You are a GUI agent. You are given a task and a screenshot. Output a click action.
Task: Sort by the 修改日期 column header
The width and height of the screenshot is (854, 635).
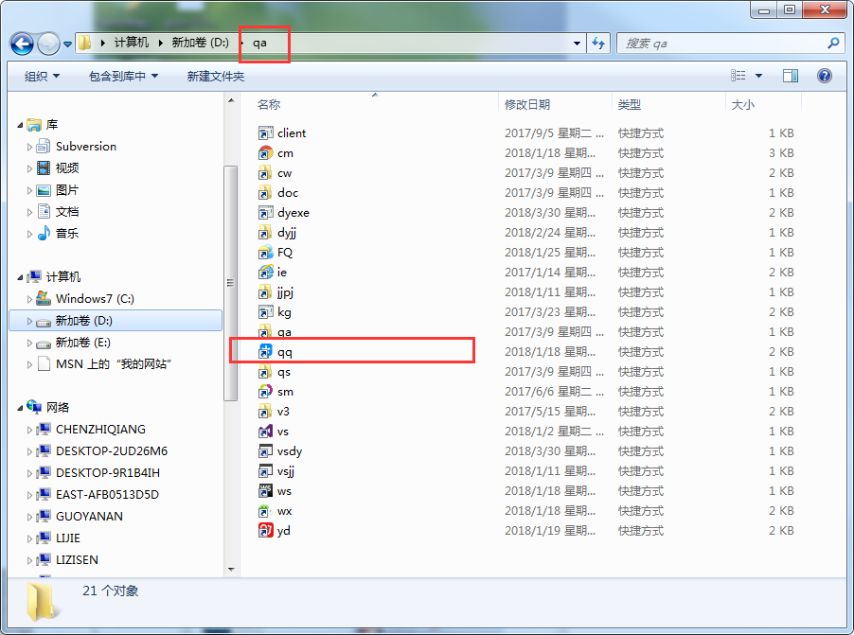[526, 104]
